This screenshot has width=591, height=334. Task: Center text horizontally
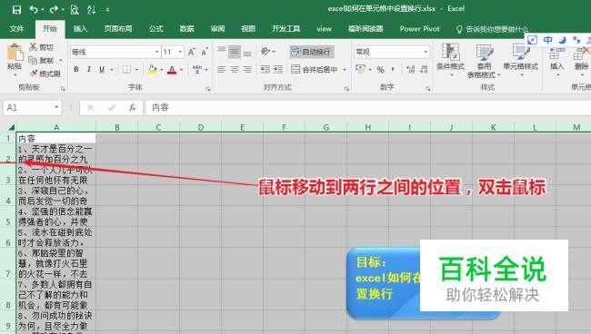click(x=235, y=70)
